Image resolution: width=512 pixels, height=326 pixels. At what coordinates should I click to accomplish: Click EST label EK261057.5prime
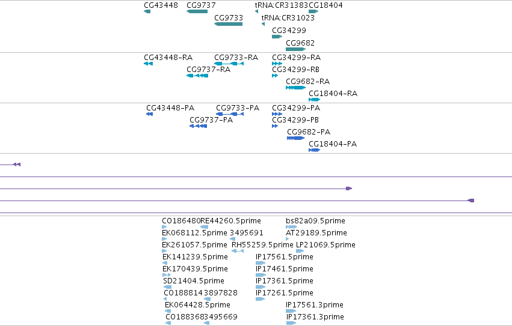pyautogui.click(x=194, y=245)
